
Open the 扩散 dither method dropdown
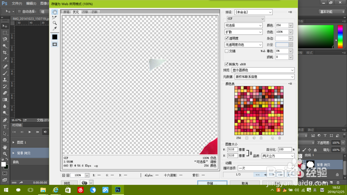(244, 32)
